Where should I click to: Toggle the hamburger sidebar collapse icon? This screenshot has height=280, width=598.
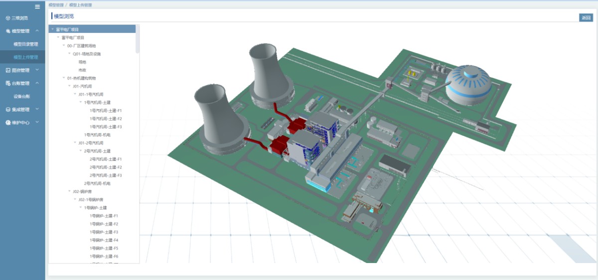[37, 6]
